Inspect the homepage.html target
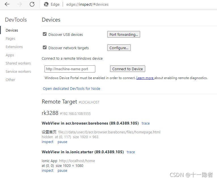The image size is (217, 180). [47, 142]
